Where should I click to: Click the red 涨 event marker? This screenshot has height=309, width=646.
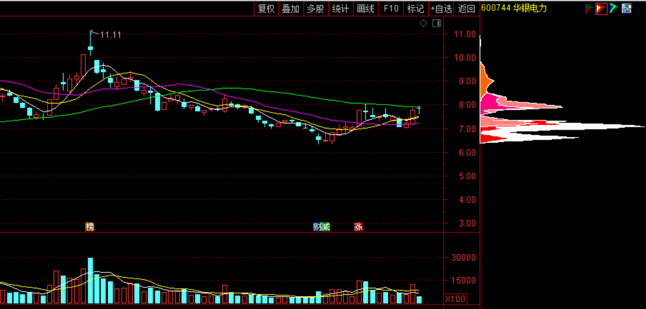[x=358, y=227]
